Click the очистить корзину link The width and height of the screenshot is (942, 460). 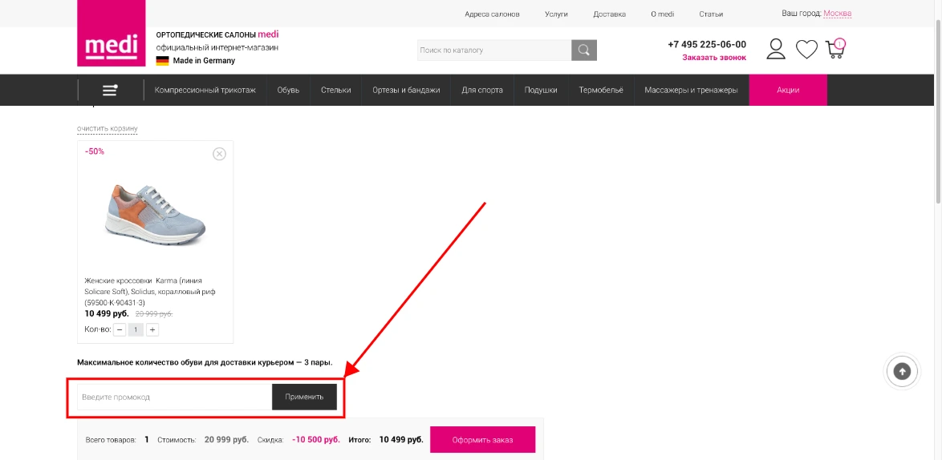point(107,129)
